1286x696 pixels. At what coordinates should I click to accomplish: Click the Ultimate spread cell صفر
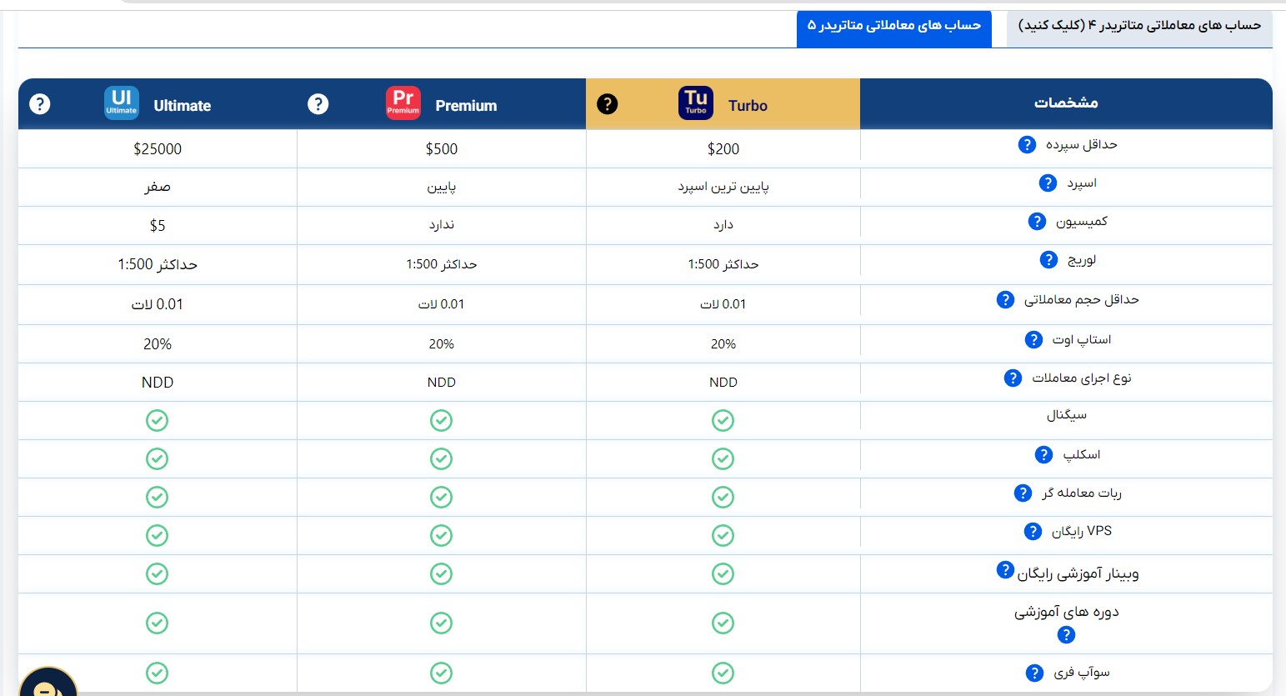tap(158, 187)
